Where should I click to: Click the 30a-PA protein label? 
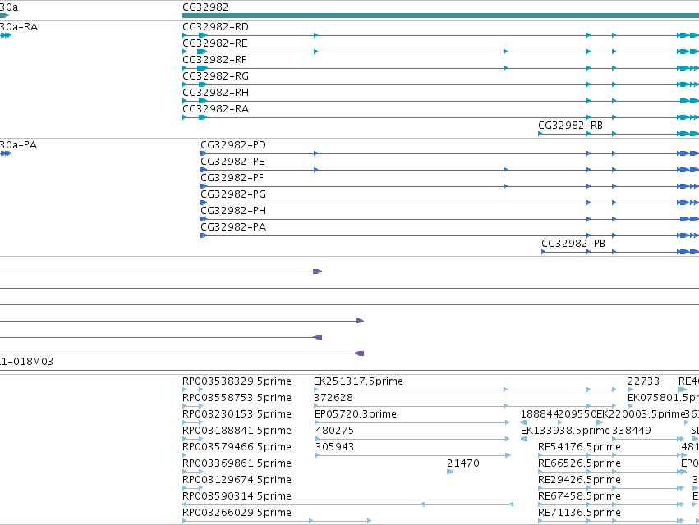click(18, 145)
